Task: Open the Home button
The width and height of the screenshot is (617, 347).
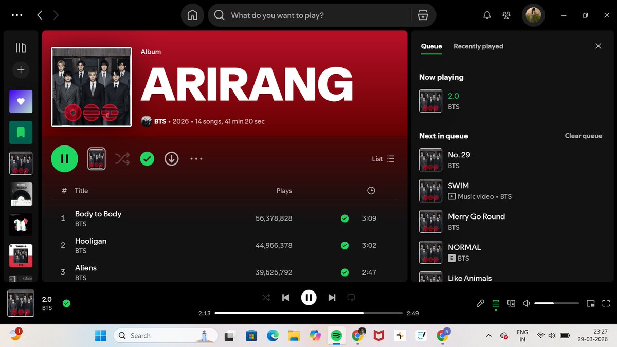Action: 192,15
